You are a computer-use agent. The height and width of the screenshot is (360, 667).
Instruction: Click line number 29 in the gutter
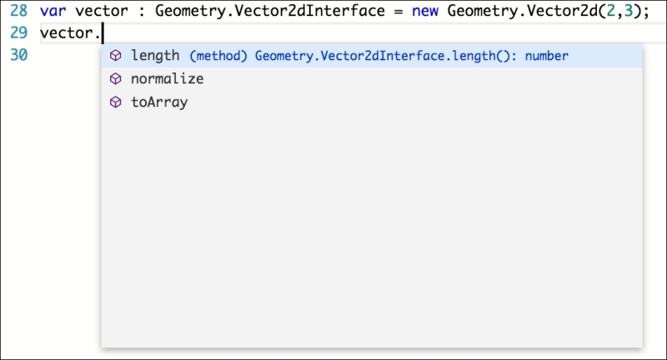coord(18,32)
